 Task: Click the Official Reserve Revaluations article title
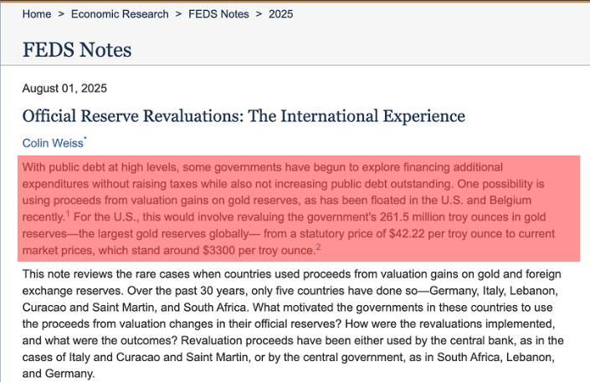244,115
